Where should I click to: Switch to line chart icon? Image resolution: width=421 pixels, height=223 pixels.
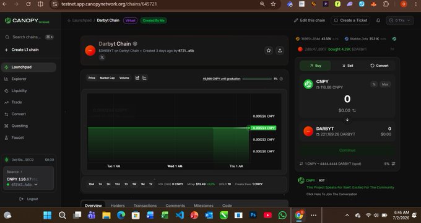pos(144,78)
